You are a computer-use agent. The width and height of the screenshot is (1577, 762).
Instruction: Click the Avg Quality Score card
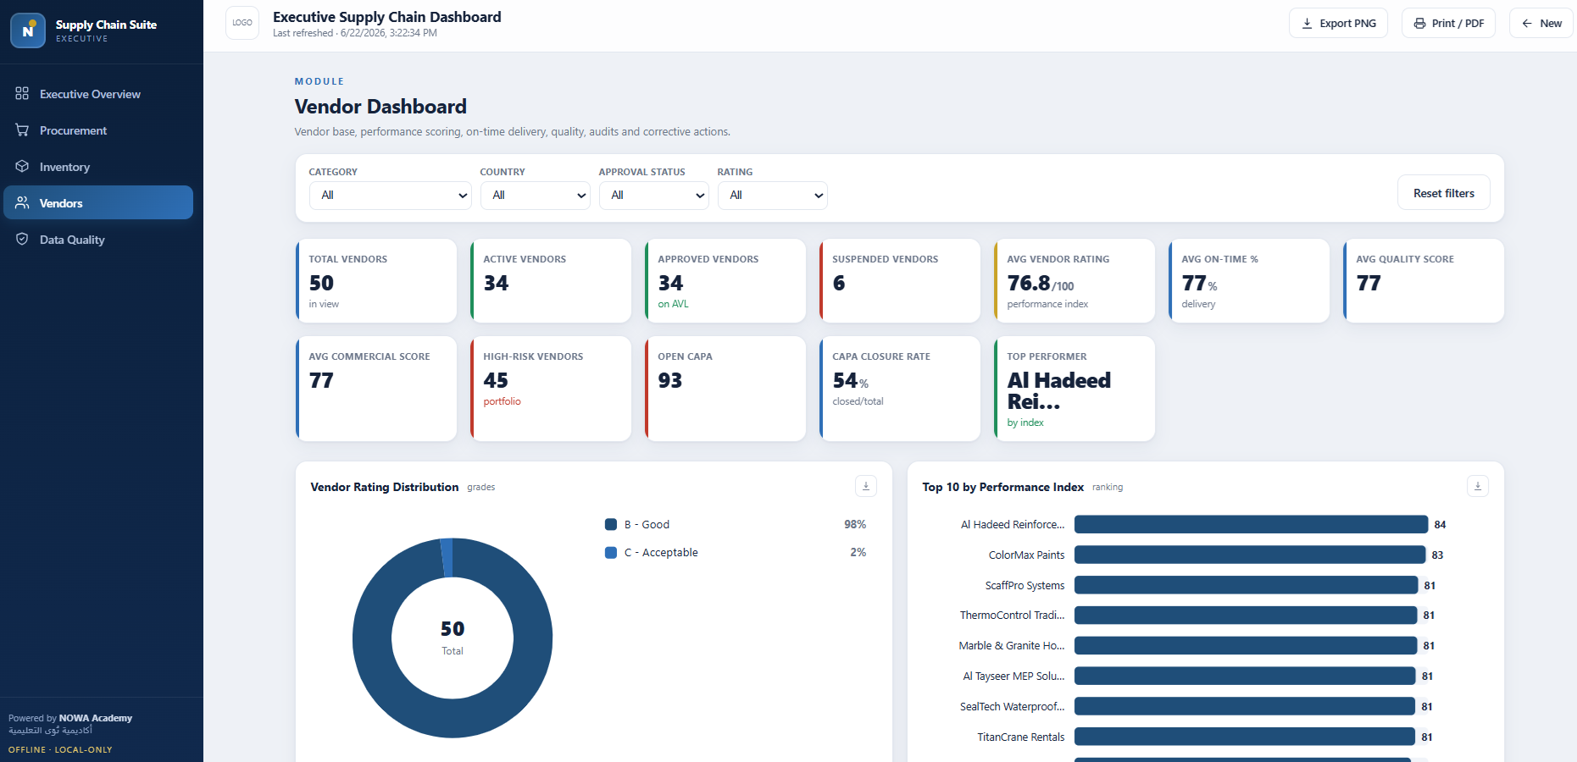coord(1424,280)
